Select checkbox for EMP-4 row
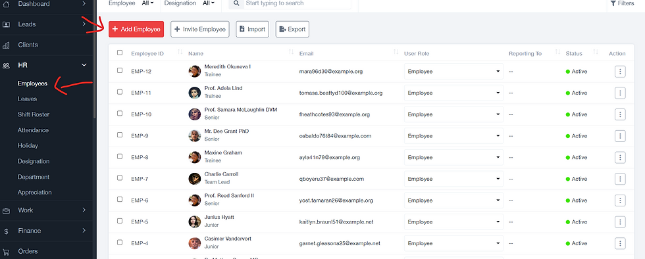645x259 pixels. point(120,242)
